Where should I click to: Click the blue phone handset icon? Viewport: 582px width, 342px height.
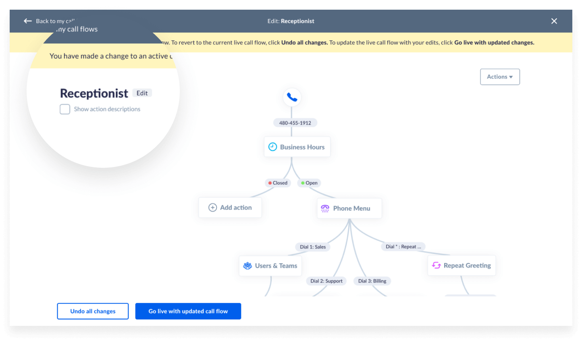(292, 97)
